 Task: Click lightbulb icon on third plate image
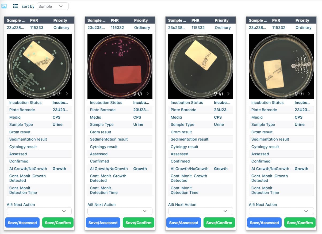(x=216, y=94)
